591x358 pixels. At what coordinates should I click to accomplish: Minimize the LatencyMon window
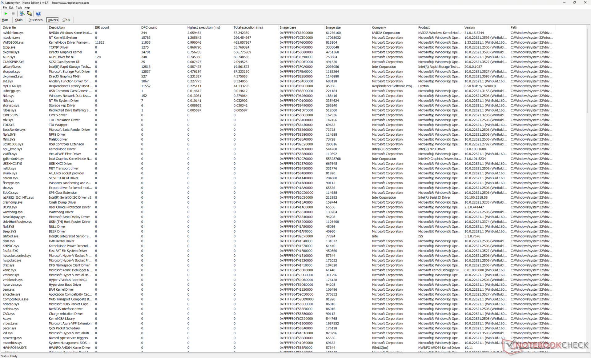[x=564, y=2]
